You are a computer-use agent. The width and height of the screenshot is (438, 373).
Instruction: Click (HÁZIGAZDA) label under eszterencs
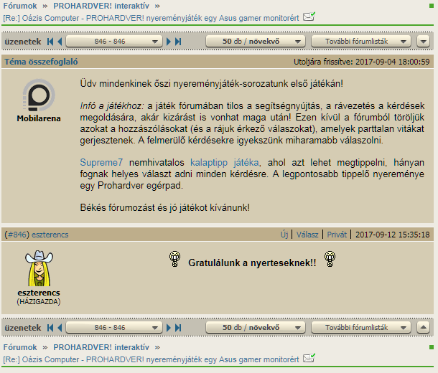point(39,301)
